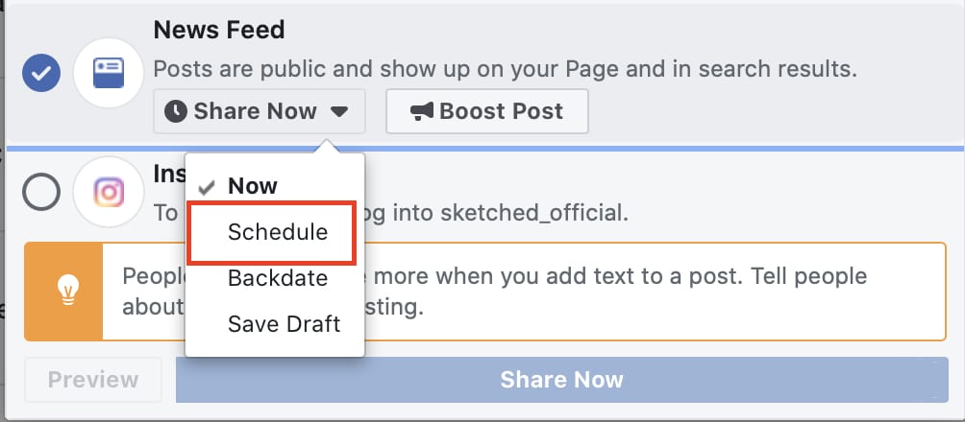Select the Instagram radio button
This screenshot has height=422, width=965.
(x=41, y=192)
